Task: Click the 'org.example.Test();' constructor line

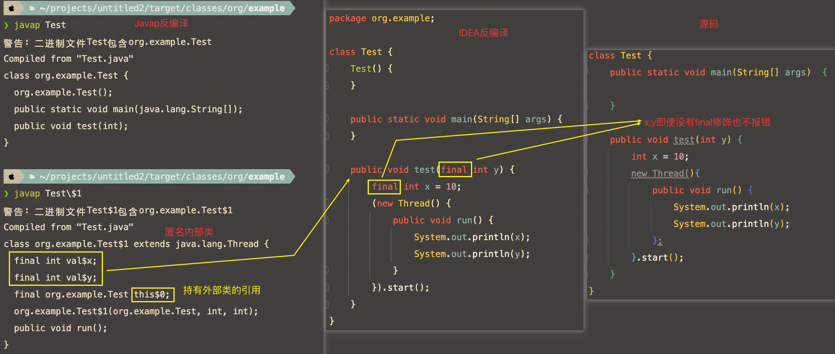Action: tap(63, 93)
